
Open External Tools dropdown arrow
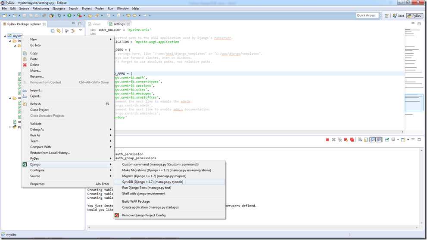(84, 15)
